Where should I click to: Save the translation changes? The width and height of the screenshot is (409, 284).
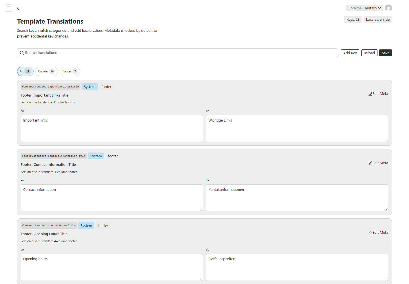(x=385, y=53)
